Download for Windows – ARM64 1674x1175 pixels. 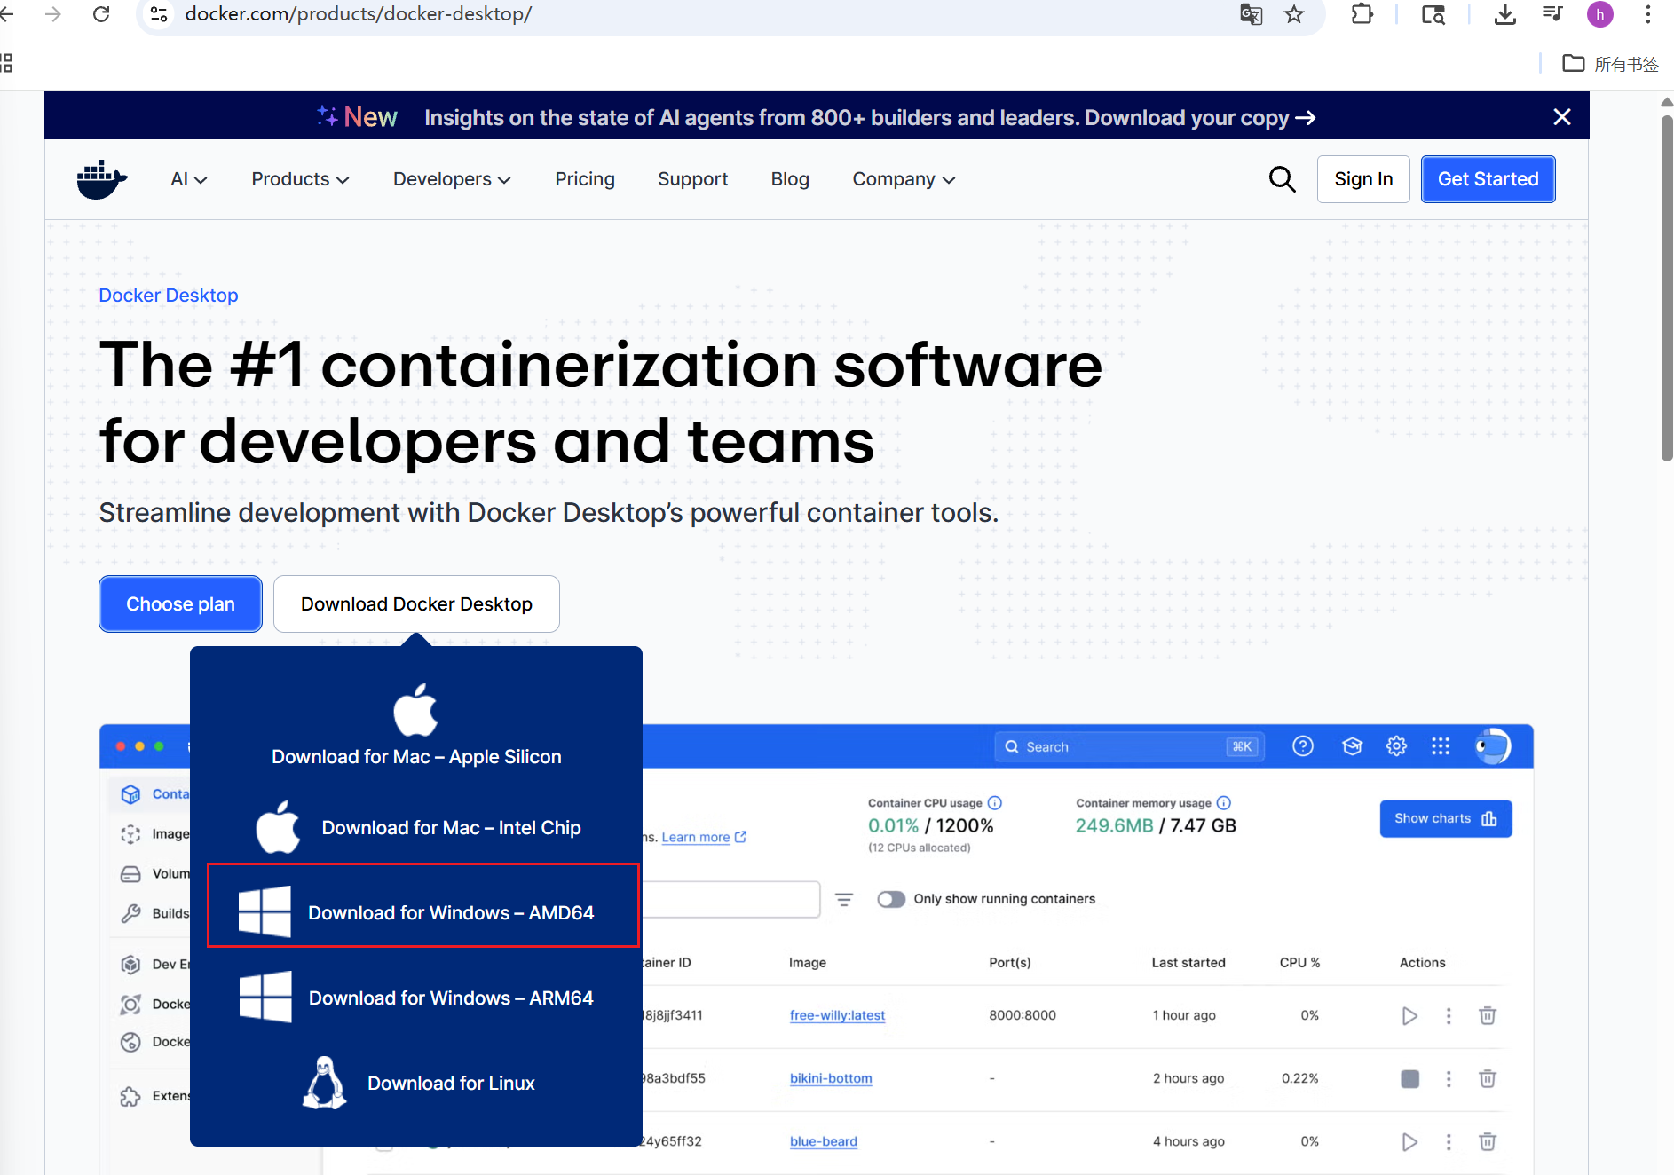click(x=416, y=998)
